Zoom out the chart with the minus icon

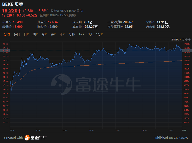pyautogui.click(x=186, y=39)
